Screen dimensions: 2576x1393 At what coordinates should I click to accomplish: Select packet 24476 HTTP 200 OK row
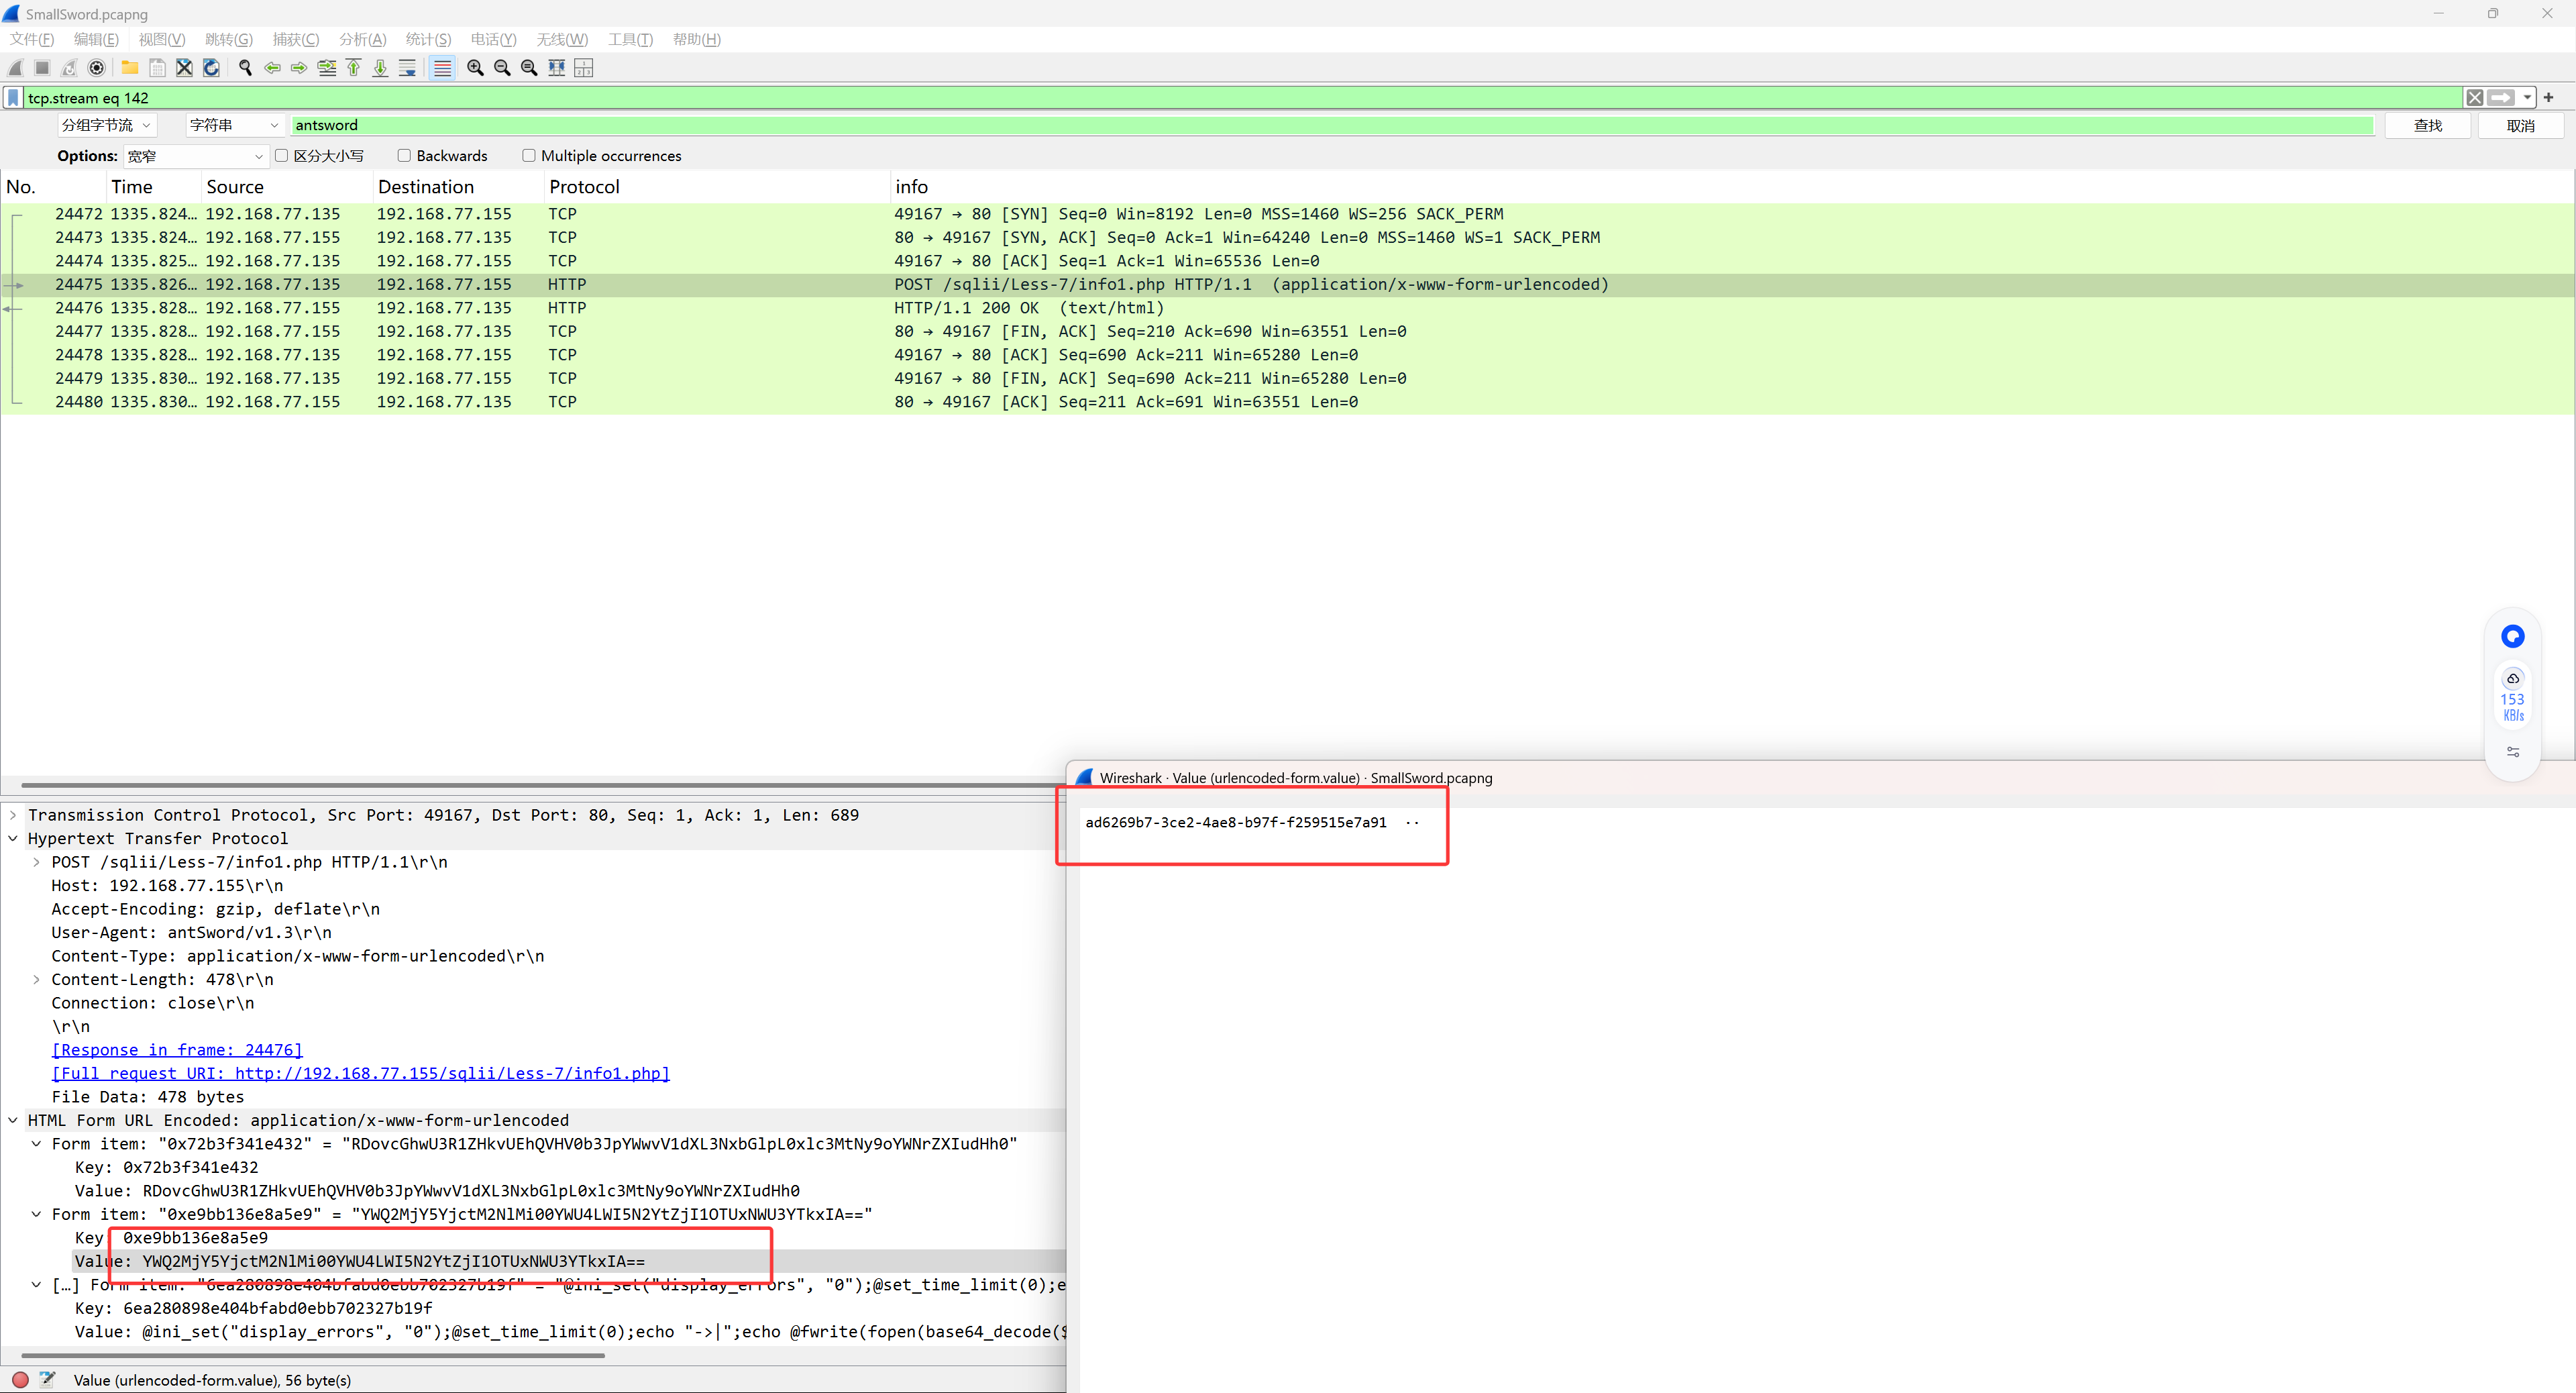[x=700, y=308]
